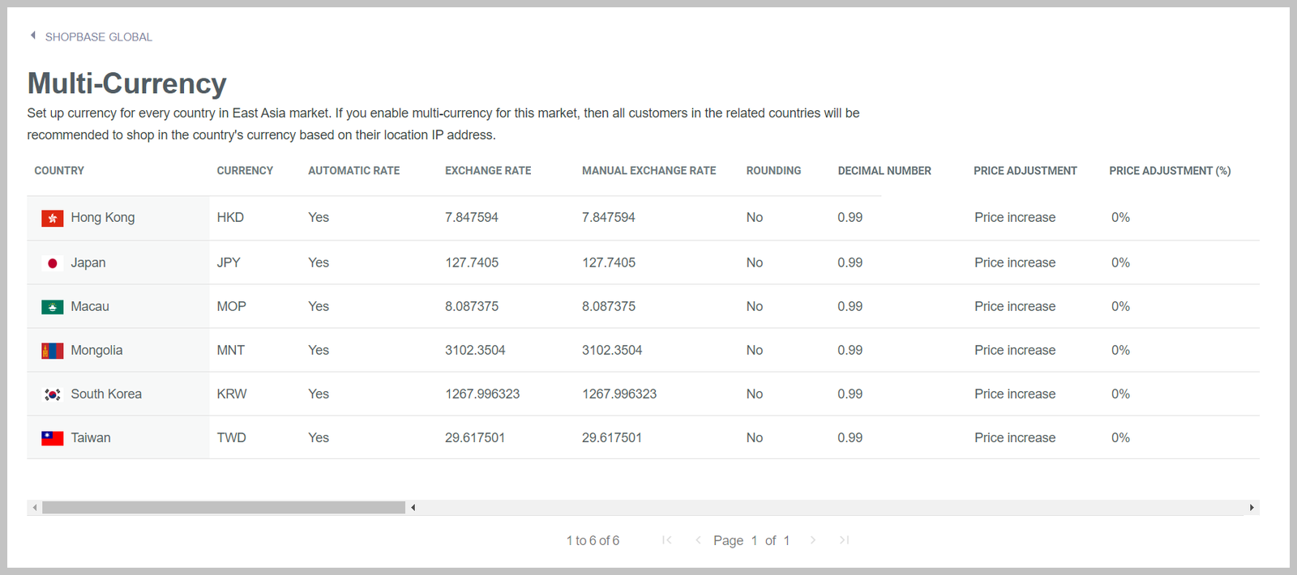Image resolution: width=1297 pixels, height=575 pixels.
Task: Sort by Manual Exchange Rate column header
Action: pyautogui.click(x=649, y=171)
